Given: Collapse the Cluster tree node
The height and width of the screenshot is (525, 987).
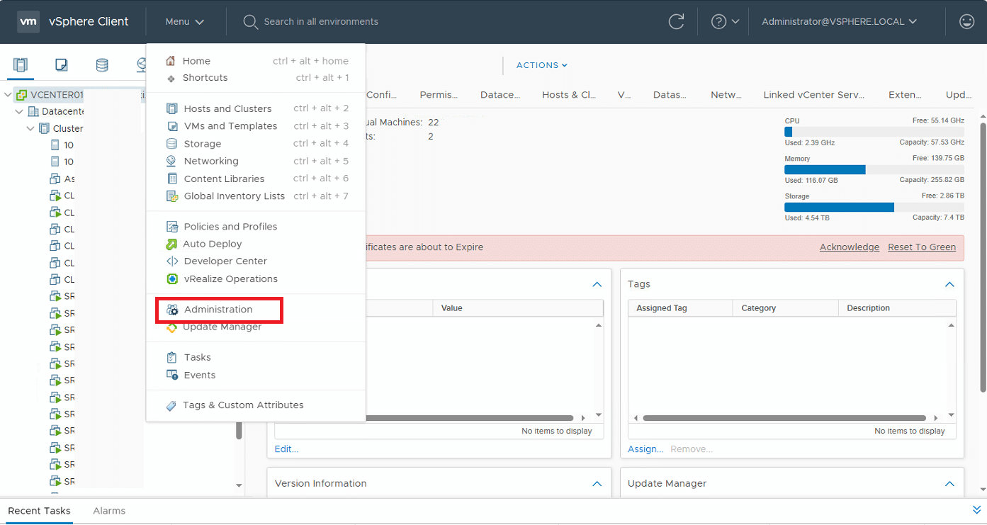Looking at the screenshot, I should pyautogui.click(x=30, y=129).
